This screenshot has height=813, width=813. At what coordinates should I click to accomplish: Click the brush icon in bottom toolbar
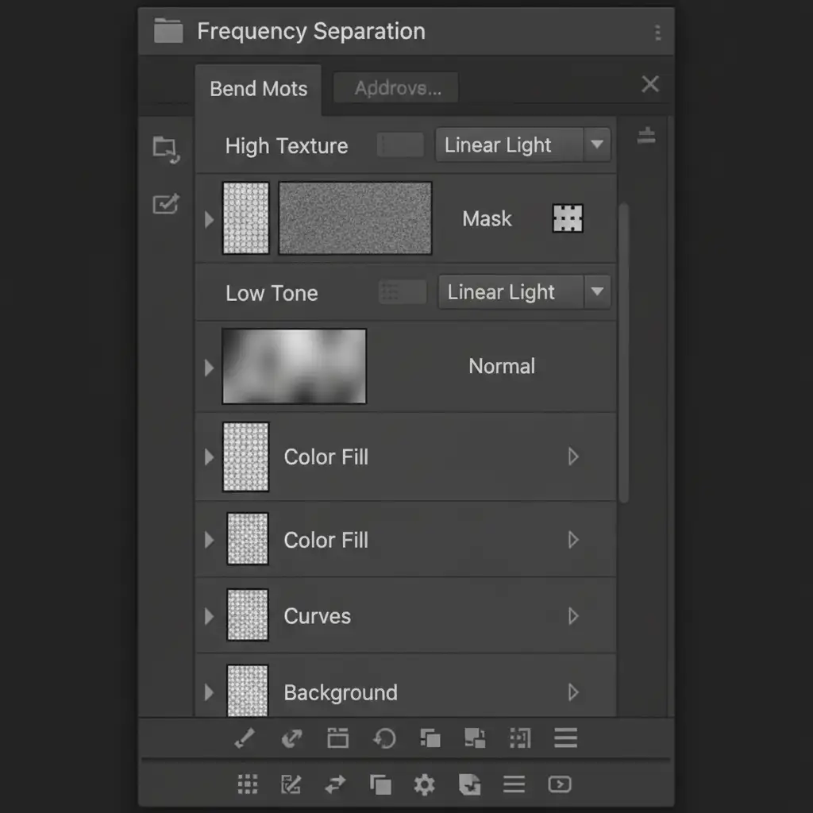(x=245, y=739)
